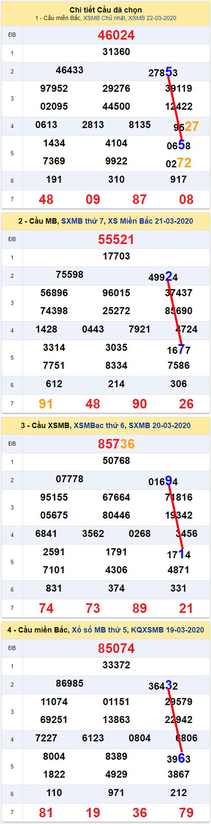Open the XSMB 22-03-2020 link

152,18
